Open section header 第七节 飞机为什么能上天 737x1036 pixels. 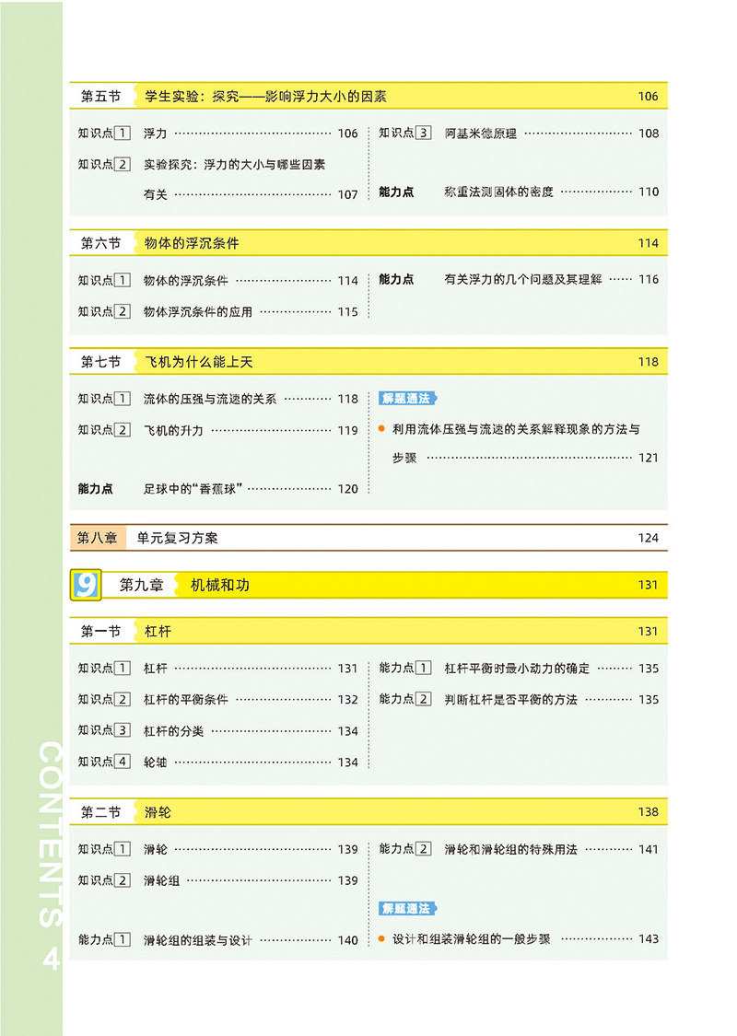point(368,362)
